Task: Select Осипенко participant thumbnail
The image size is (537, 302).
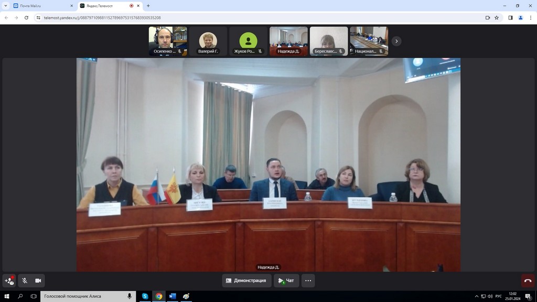Action: [168, 41]
